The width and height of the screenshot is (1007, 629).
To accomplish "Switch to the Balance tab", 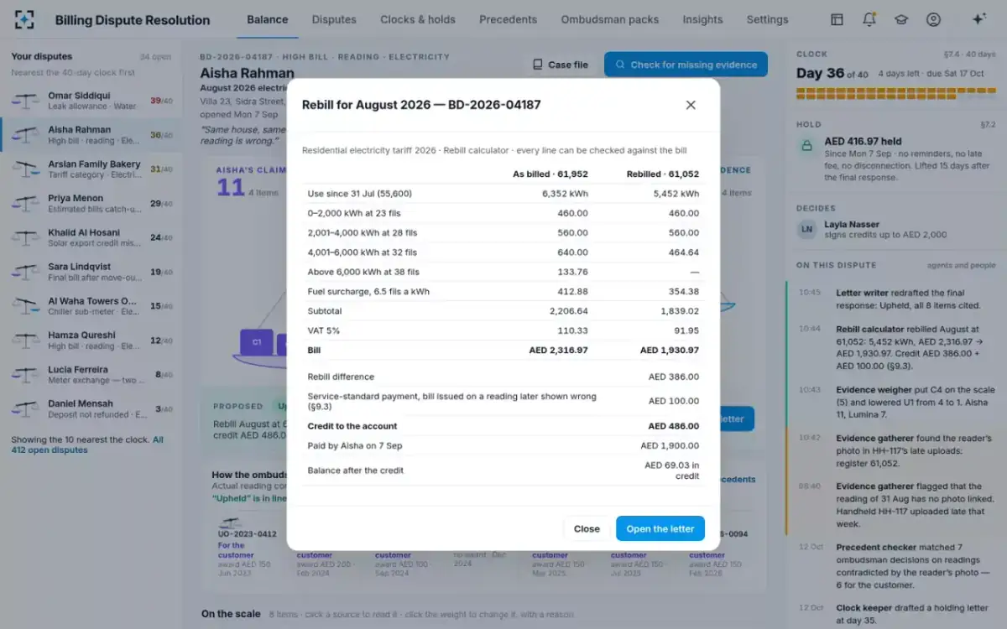I will tap(268, 19).
